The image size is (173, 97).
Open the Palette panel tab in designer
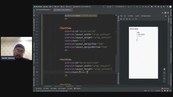pos(118,18)
